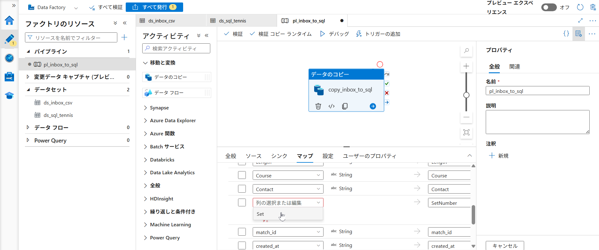Click the canvas search magnifier icon
Image resolution: width=599 pixels, height=250 pixels.
pyautogui.click(x=466, y=50)
